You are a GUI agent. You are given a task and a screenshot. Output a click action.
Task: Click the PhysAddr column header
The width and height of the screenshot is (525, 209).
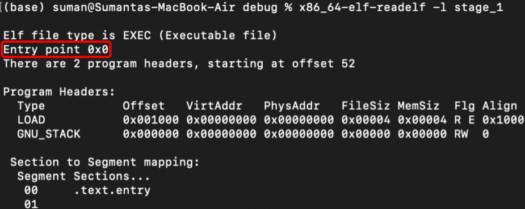tap(292, 106)
